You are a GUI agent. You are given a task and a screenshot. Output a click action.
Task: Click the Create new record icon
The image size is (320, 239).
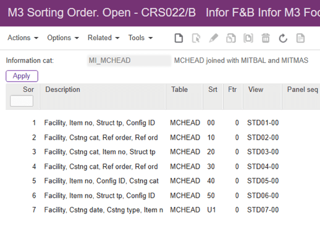(179, 38)
